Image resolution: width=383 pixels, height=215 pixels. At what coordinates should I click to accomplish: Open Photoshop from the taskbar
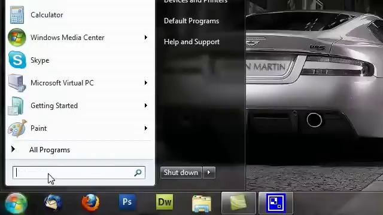127,202
